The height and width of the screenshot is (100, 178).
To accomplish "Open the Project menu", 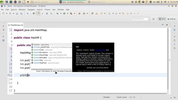I will point(48,10).
